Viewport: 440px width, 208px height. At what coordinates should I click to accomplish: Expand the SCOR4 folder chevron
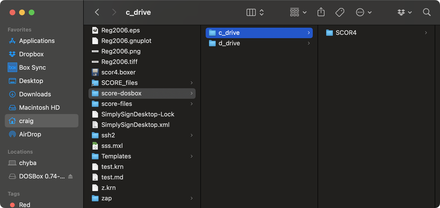pos(426,33)
